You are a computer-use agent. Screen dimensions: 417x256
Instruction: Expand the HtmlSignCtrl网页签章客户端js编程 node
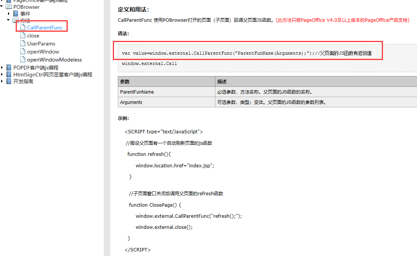pos(2,75)
